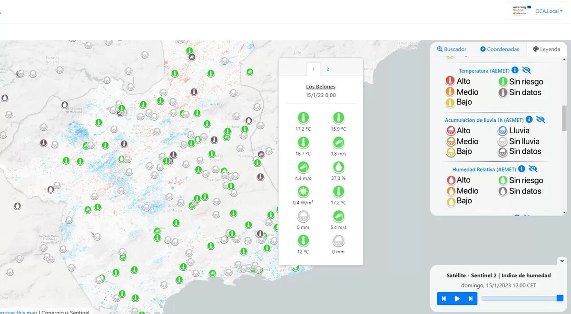Click the 0.4 W/m² solar radiation icon

(x=303, y=192)
